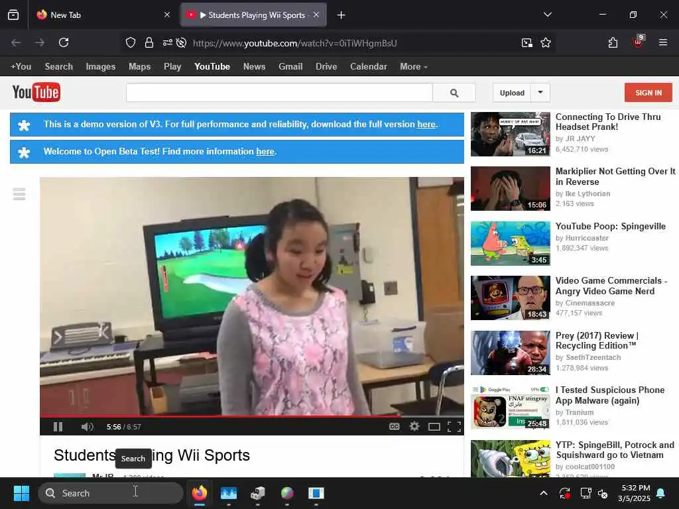Click the Upload button
Image resolution: width=679 pixels, height=509 pixels.
pyautogui.click(x=512, y=93)
